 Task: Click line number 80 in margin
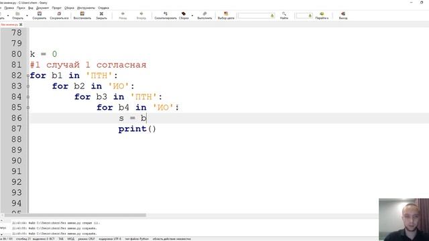[x=16, y=54]
